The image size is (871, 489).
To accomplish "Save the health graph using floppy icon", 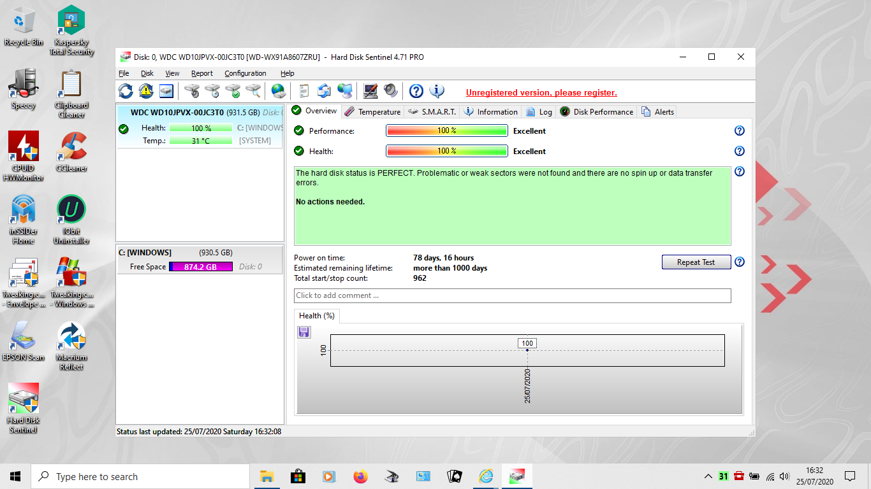I will tap(304, 332).
